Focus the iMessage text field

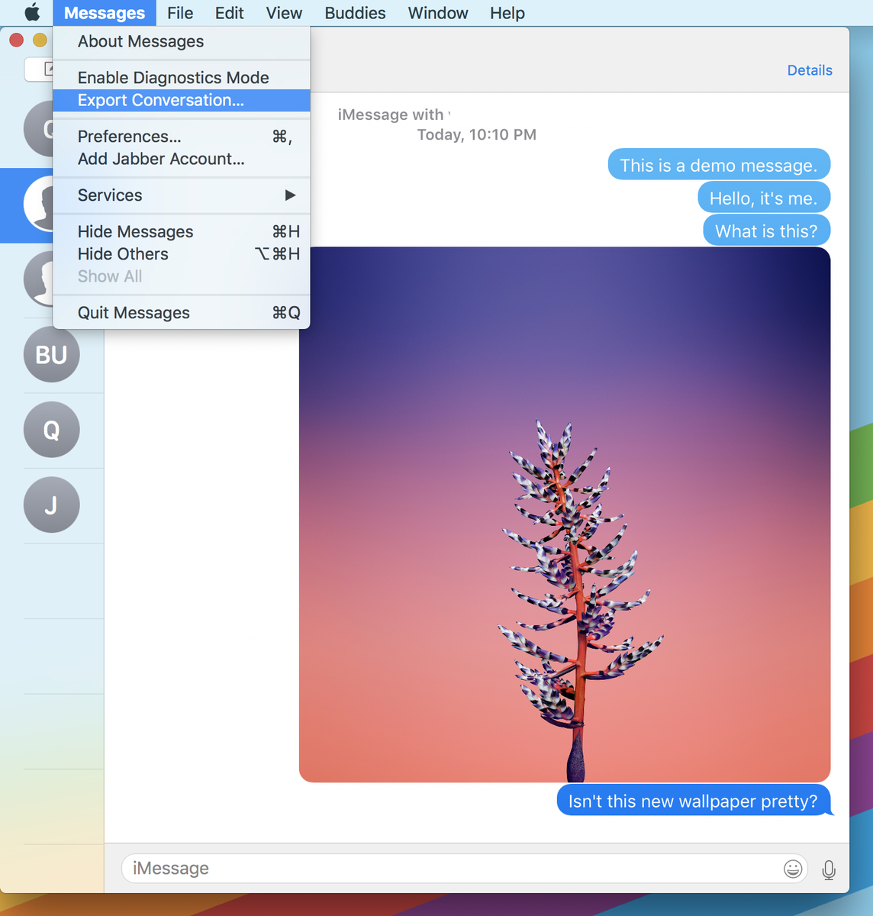click(x=464, y=869)
